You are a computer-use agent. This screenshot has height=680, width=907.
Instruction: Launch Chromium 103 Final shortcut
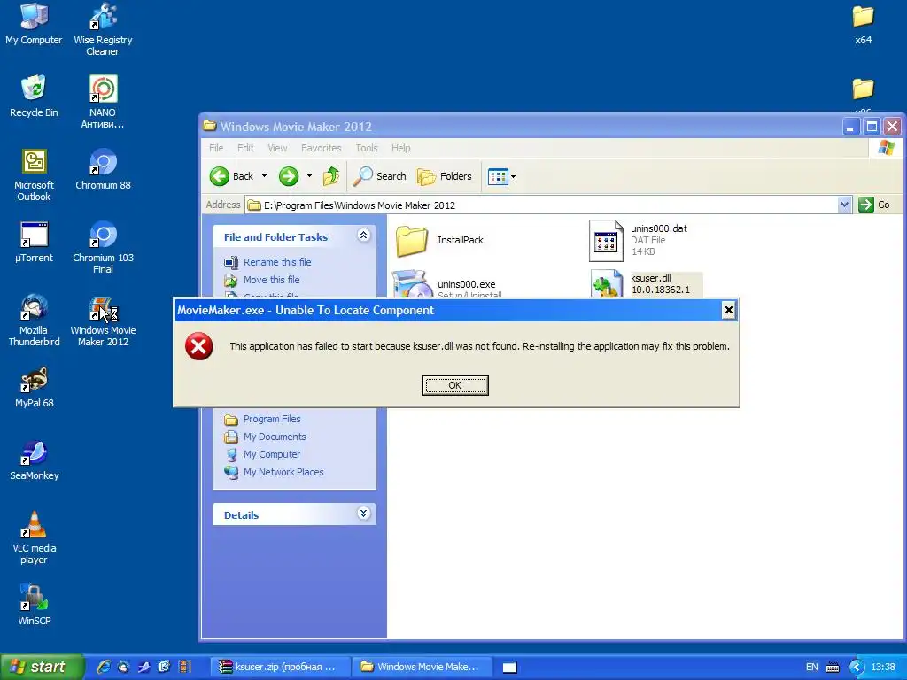tap(103, 248)
